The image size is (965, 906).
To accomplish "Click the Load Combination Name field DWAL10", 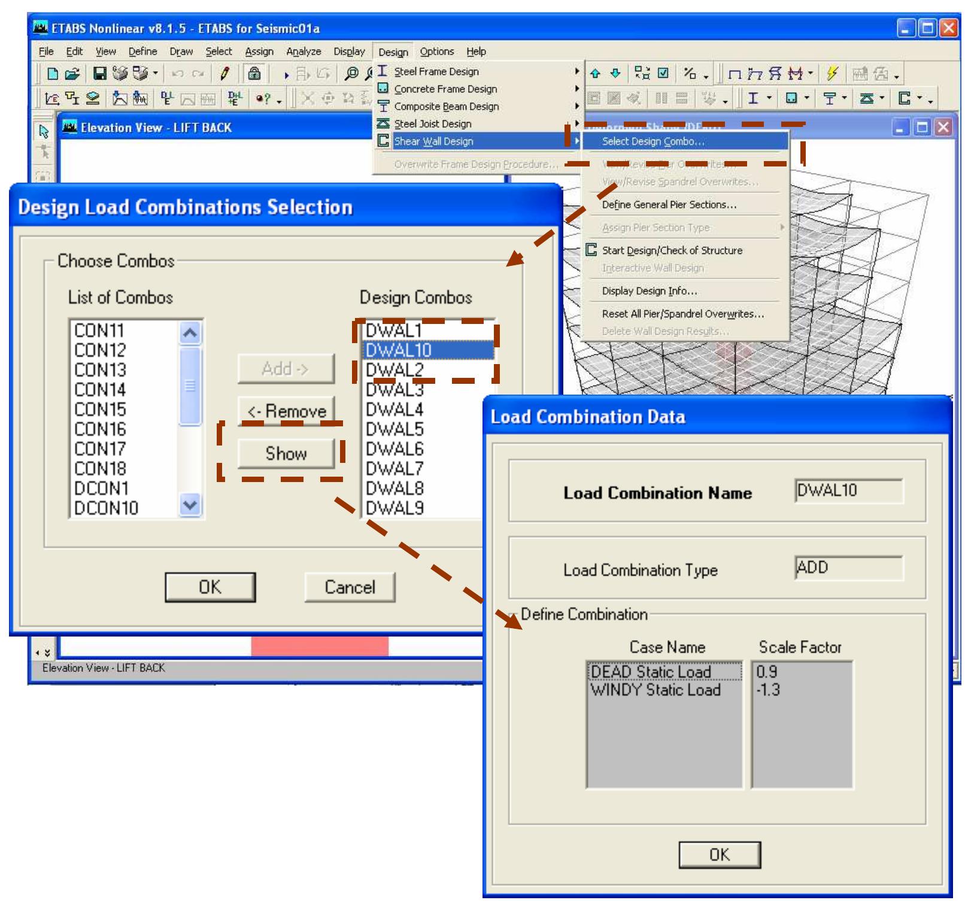I will (849, 490).
